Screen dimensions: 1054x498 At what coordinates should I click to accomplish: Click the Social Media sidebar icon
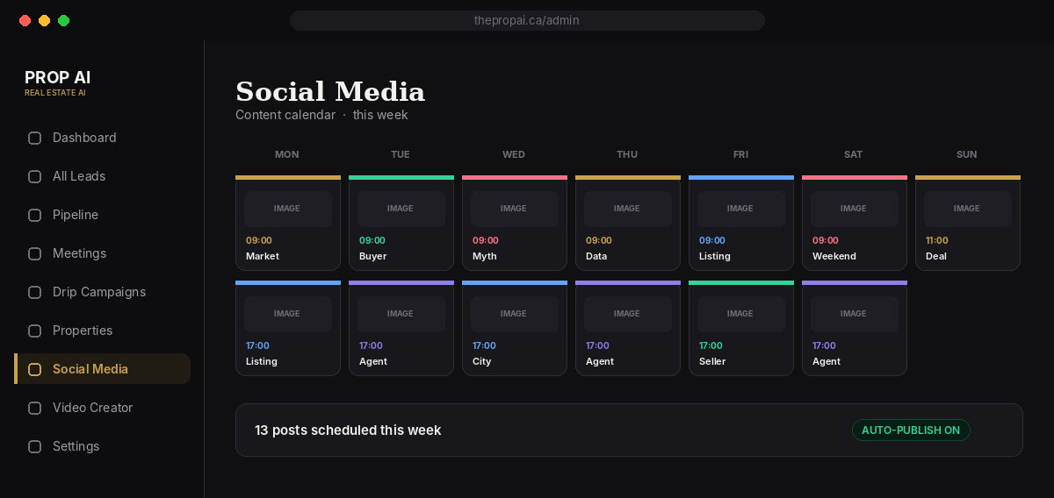click(35, 369)
